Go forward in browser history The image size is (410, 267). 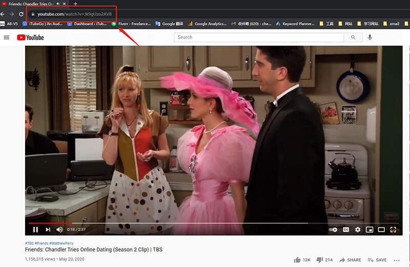point(12,14)
